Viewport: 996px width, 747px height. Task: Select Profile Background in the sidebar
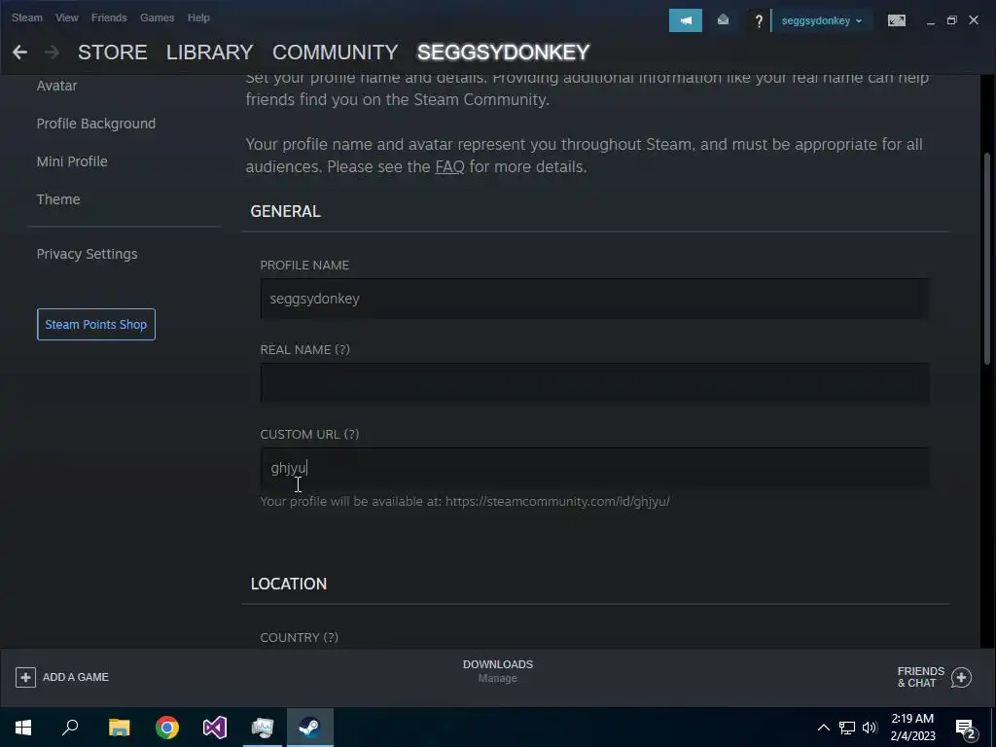[96, 124]
